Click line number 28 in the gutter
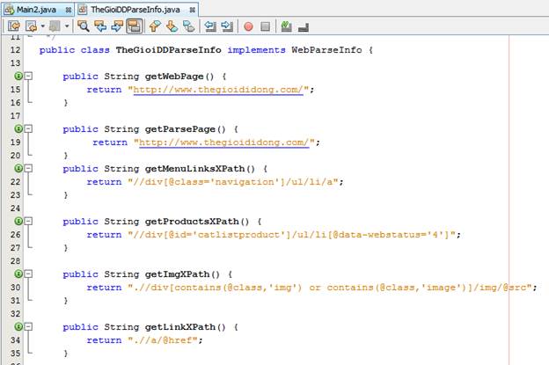 coord(15,261)
